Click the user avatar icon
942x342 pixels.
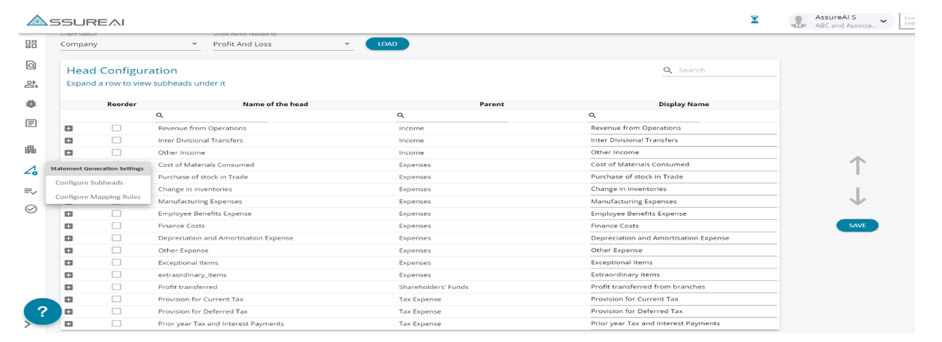point(799,21)
